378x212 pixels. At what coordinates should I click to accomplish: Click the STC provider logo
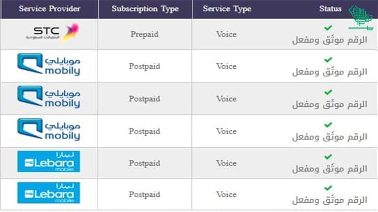pos(53,32)
